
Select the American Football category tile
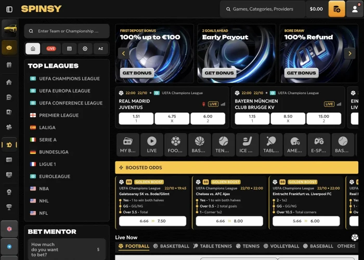295,145
